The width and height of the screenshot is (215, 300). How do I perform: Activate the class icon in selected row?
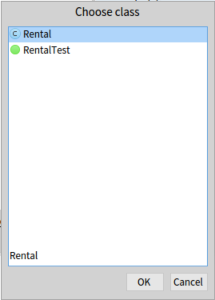pyautogui.click(x=15, y=34)
